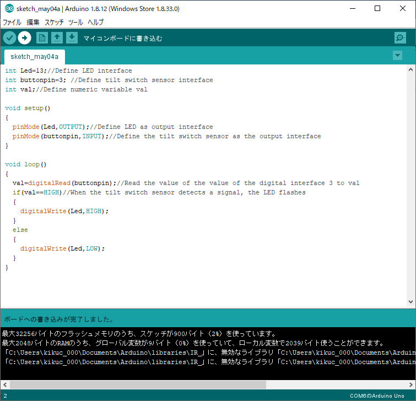
Task: Click the Verify checkmark button
Action: 9,37
